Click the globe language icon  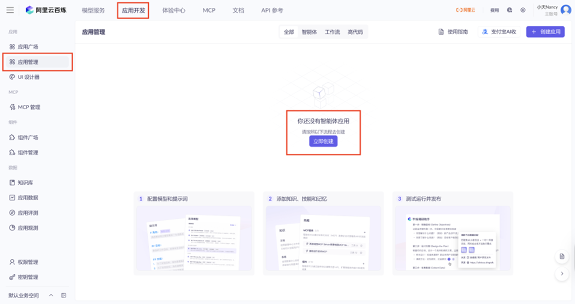[510, 10]
